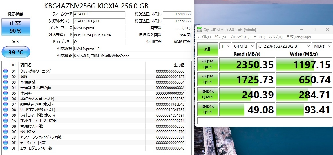Click blue status orb for 総書き込み量 (ホスト) row

click(6, 104)
